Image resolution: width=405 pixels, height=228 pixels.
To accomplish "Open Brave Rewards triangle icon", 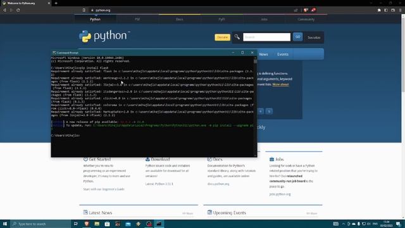I will pos(313,10).
